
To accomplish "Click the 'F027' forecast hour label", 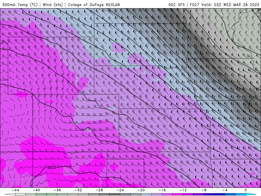I will click(194, 5).
